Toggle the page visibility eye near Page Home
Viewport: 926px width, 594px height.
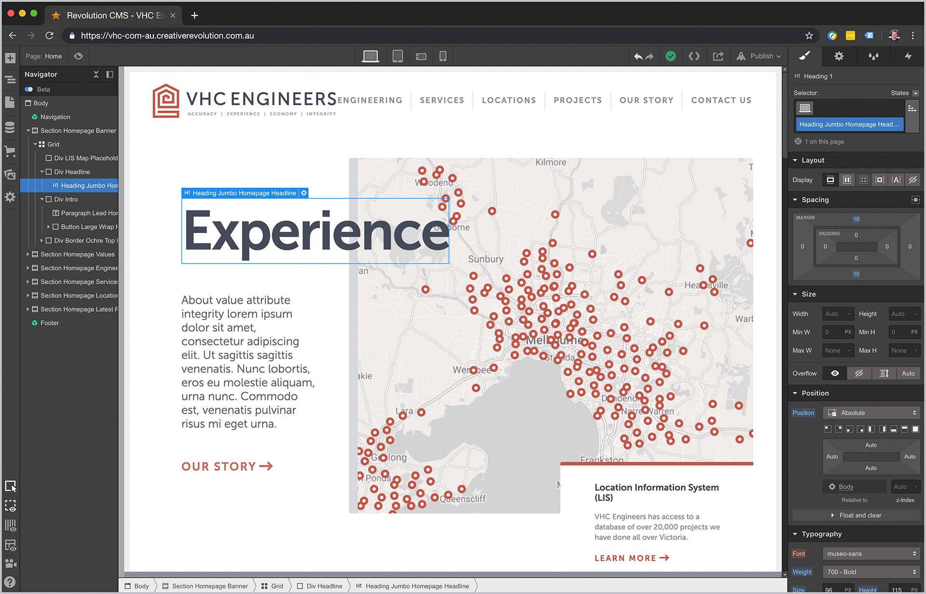pos(78,56)
